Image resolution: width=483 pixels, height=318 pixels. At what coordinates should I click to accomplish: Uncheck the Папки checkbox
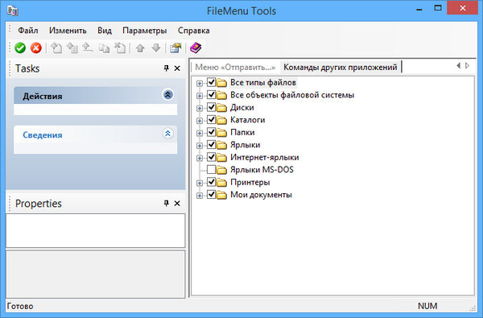(211, 132)
